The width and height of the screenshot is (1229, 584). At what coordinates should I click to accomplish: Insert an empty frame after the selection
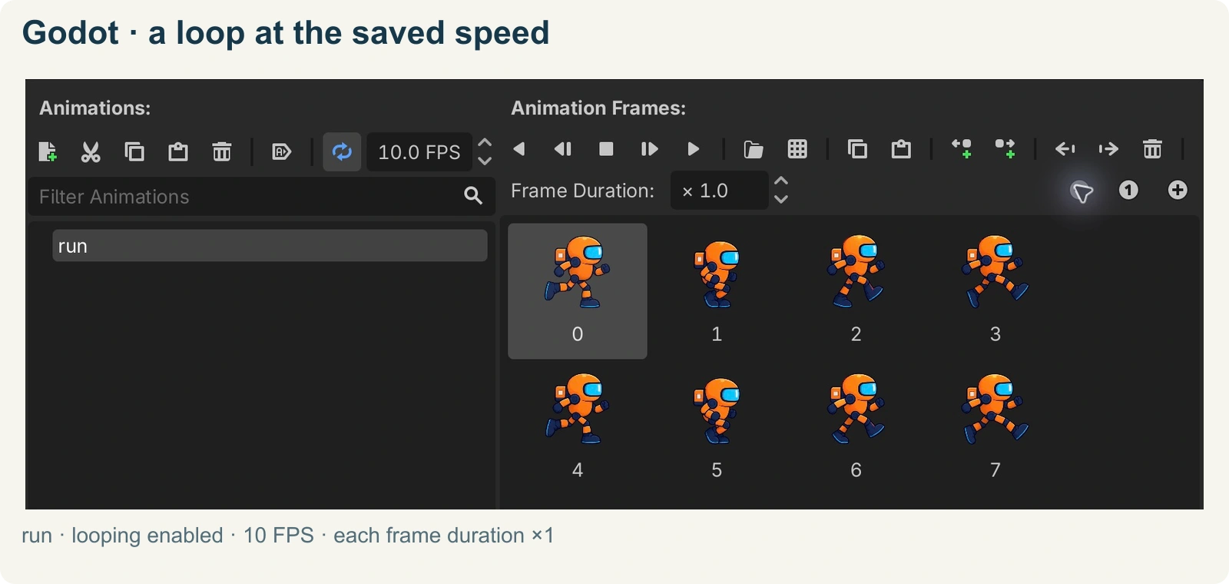(1005, 148)
